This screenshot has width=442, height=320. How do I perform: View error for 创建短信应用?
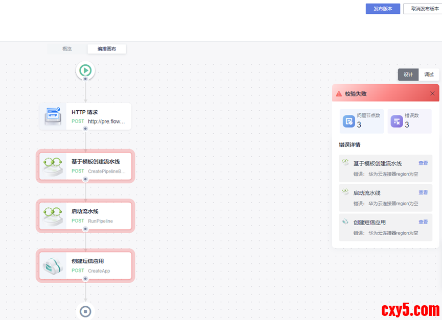[423, 222]
